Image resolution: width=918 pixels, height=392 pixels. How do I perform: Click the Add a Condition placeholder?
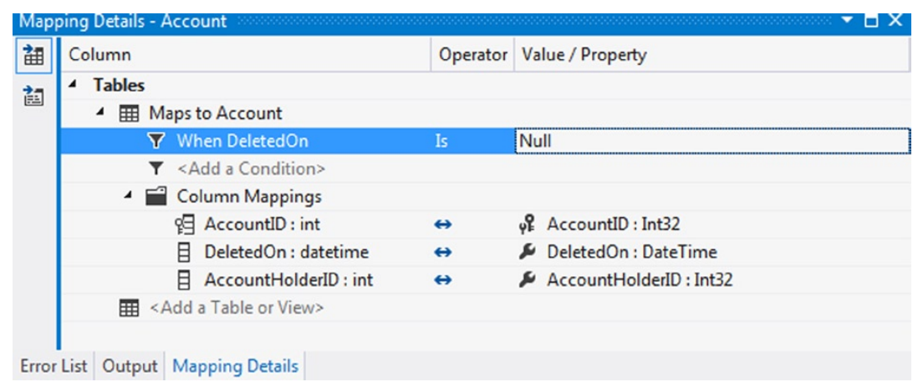(x=251, y=168)
